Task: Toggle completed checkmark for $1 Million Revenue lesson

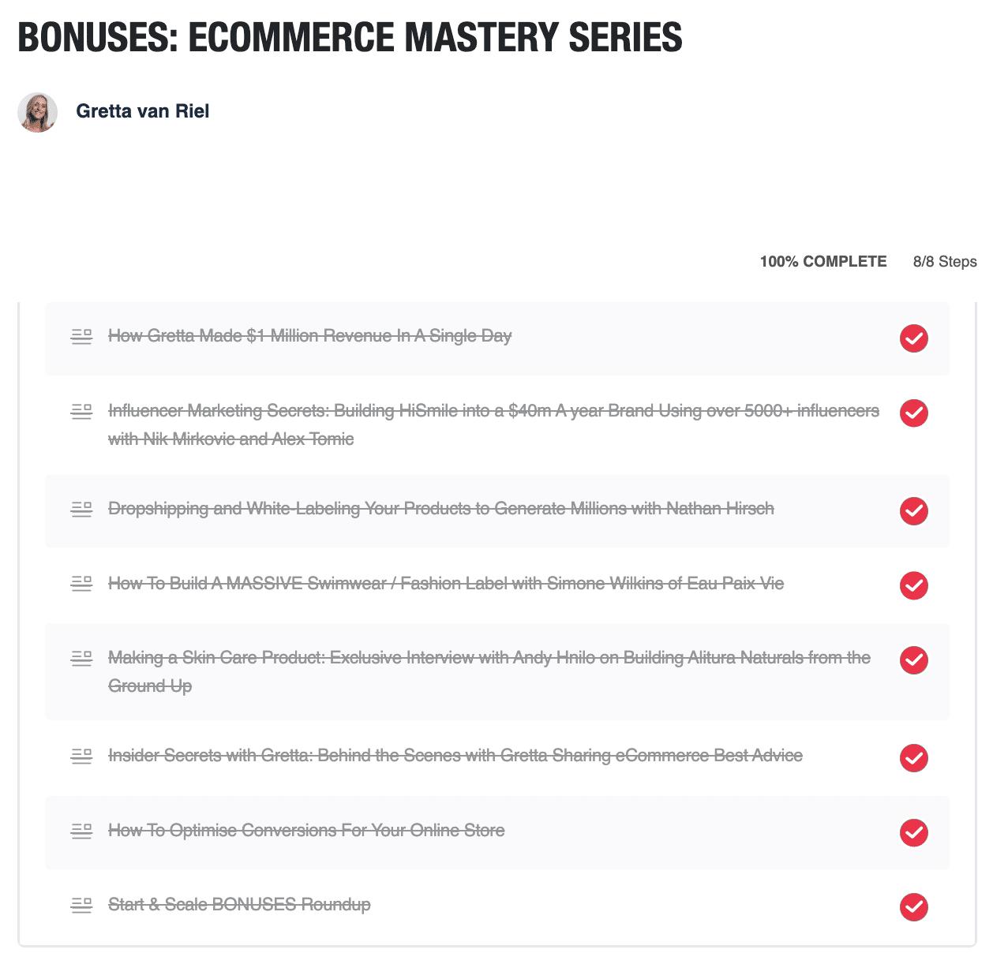Action: click(914, 338)
